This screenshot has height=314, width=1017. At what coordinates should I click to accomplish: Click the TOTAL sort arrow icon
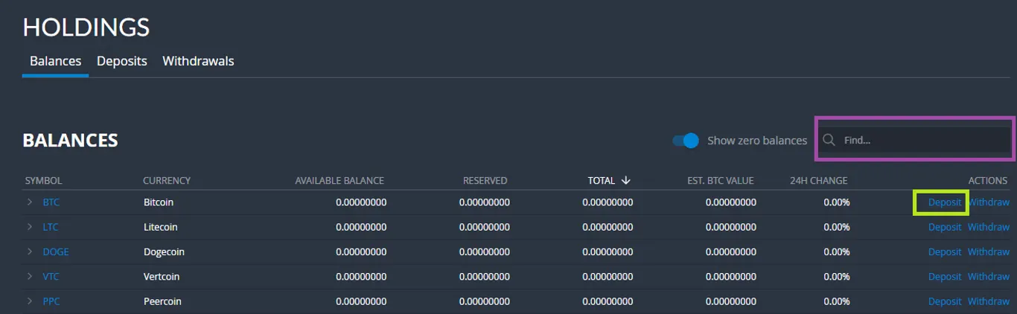[x=625, y=180]
